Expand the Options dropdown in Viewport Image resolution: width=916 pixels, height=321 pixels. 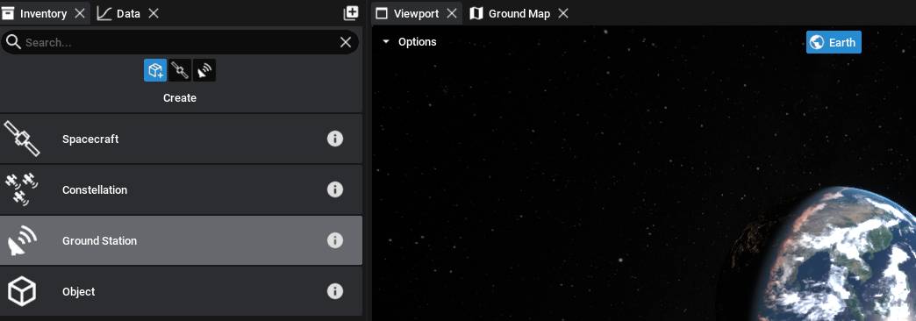409,42
